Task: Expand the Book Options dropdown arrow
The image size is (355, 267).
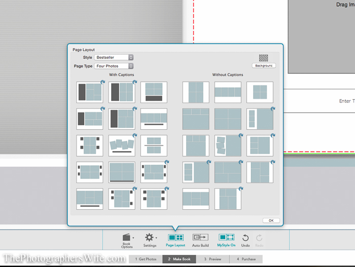Action: pyautogui.click(x=133, y=238)
